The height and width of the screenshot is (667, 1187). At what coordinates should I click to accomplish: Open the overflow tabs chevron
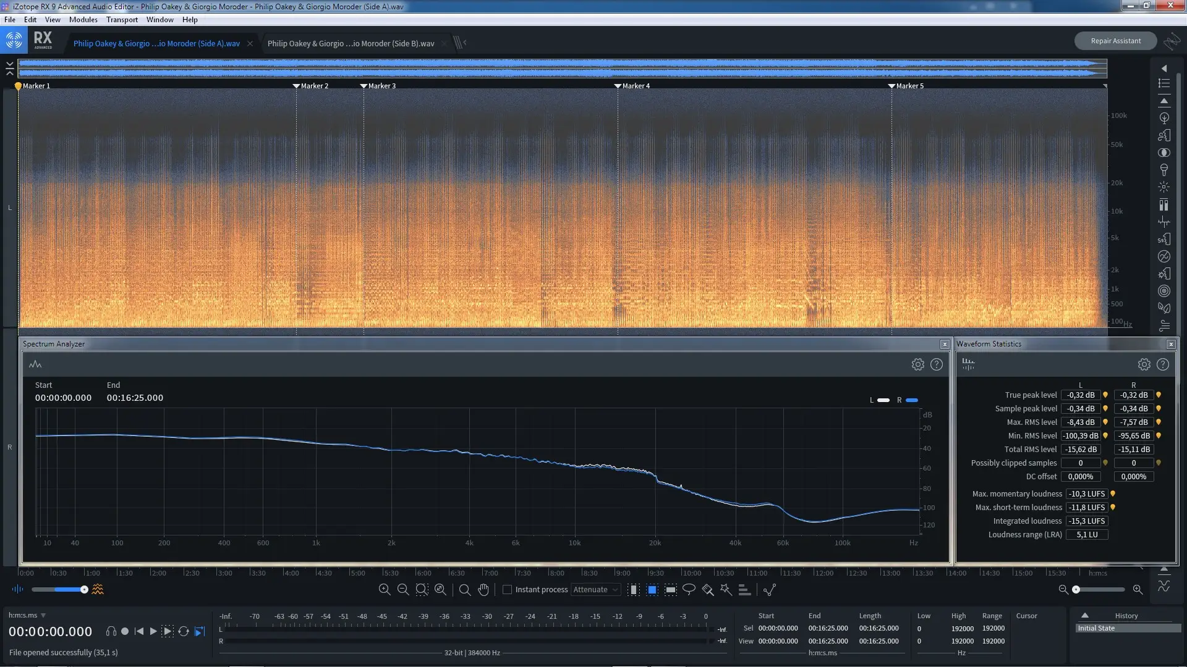point(459,43)
